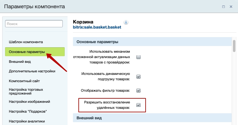Open Настройки аналитики section
Screen dimensions: 238x125
27,121
